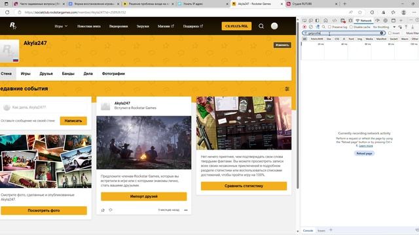Stop recording network log red button

pos(304,27)
